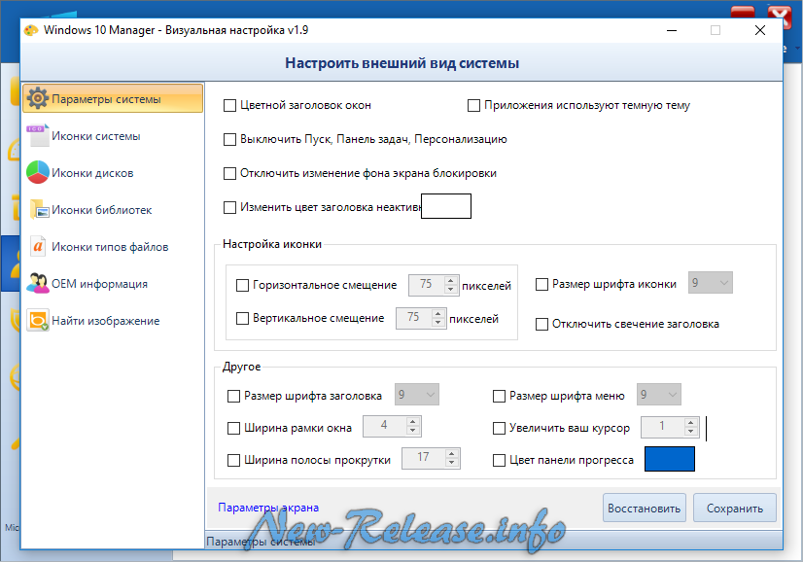Open the Размер шрифта меню dropdown

658,395
